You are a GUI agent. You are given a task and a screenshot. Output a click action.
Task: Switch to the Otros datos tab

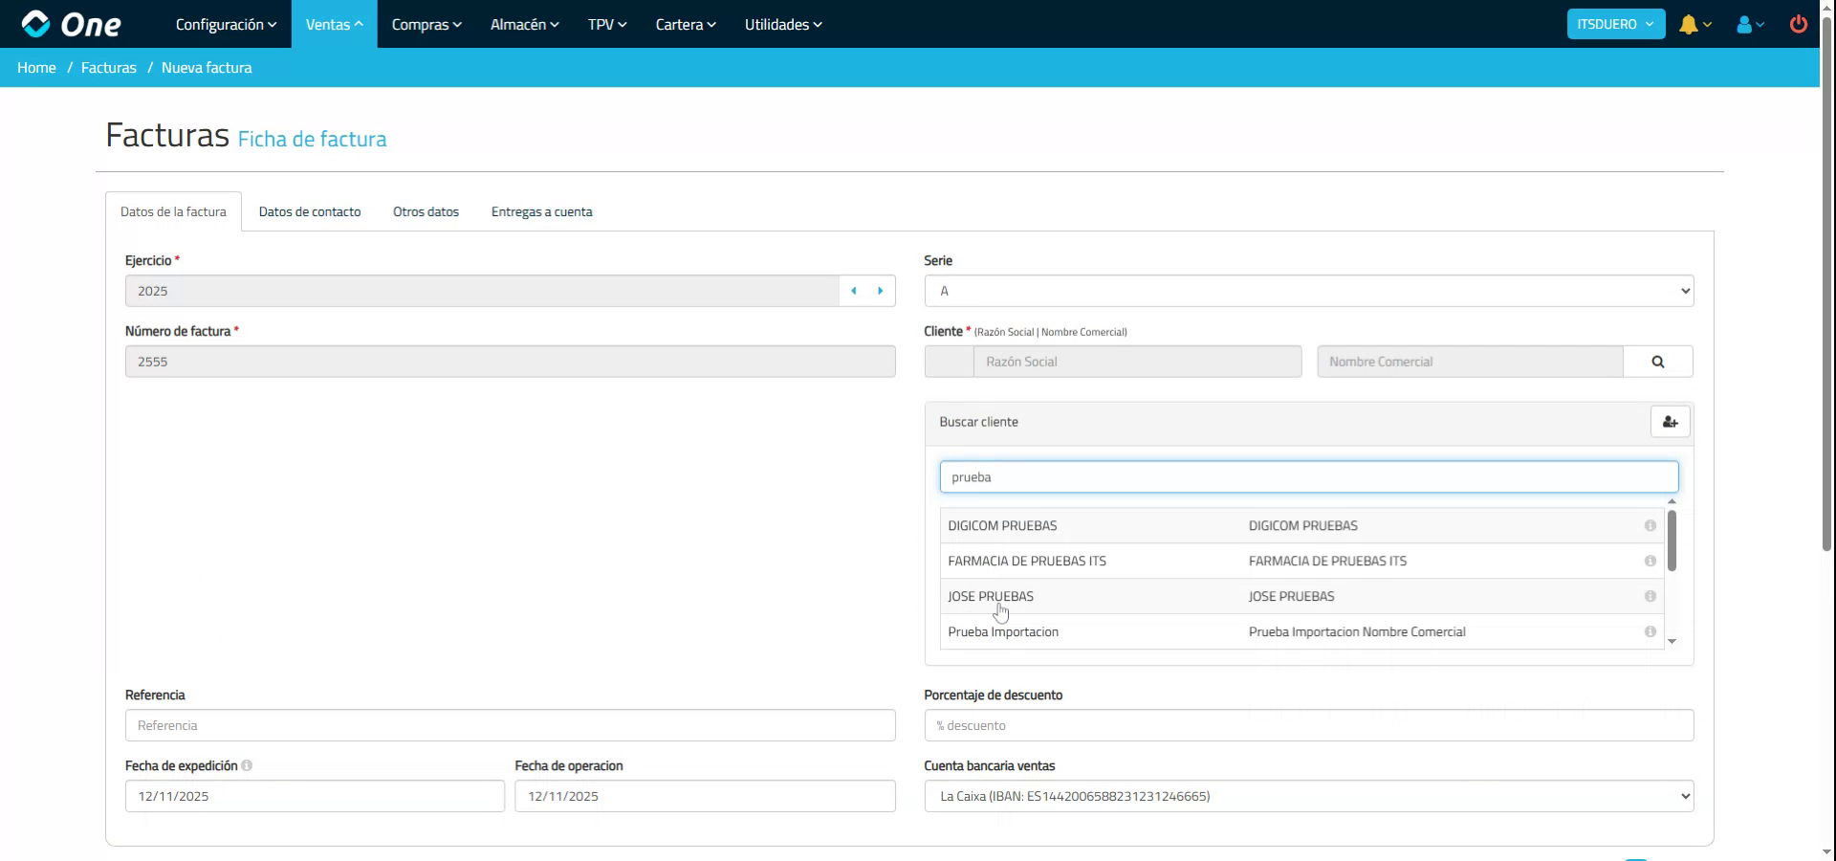(x=426, y=211)
